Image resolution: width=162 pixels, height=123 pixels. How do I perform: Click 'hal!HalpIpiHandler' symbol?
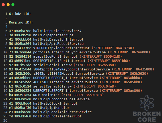[x=51, y=108]
